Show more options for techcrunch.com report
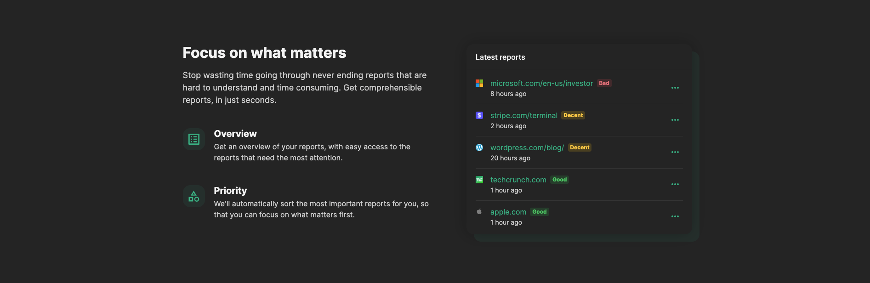870x283 pixels. coord(675,184)
